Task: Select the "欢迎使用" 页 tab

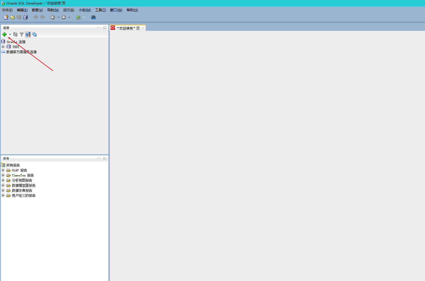Action: (128, 28)
